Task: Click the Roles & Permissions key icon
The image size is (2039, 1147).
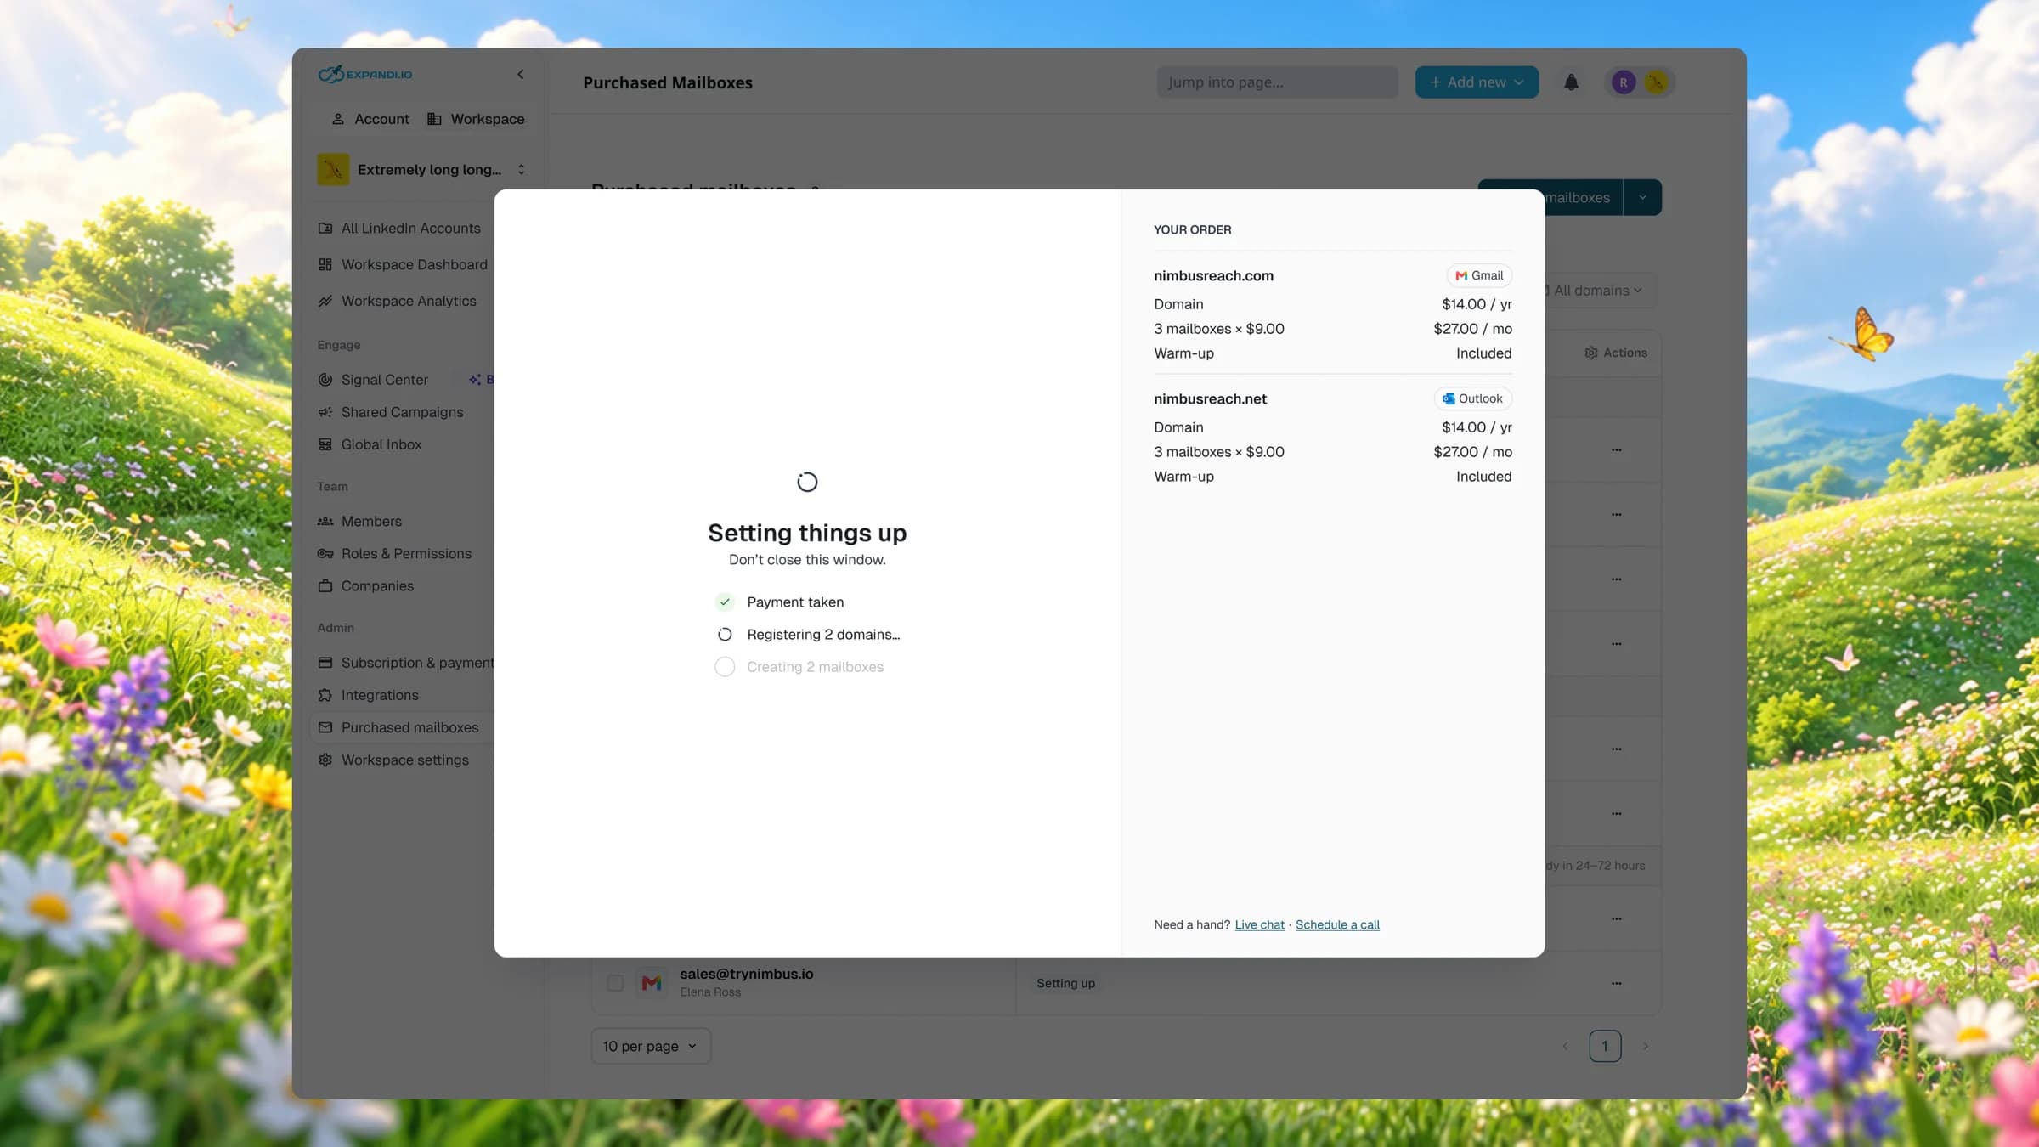Action: click(325, 553)
